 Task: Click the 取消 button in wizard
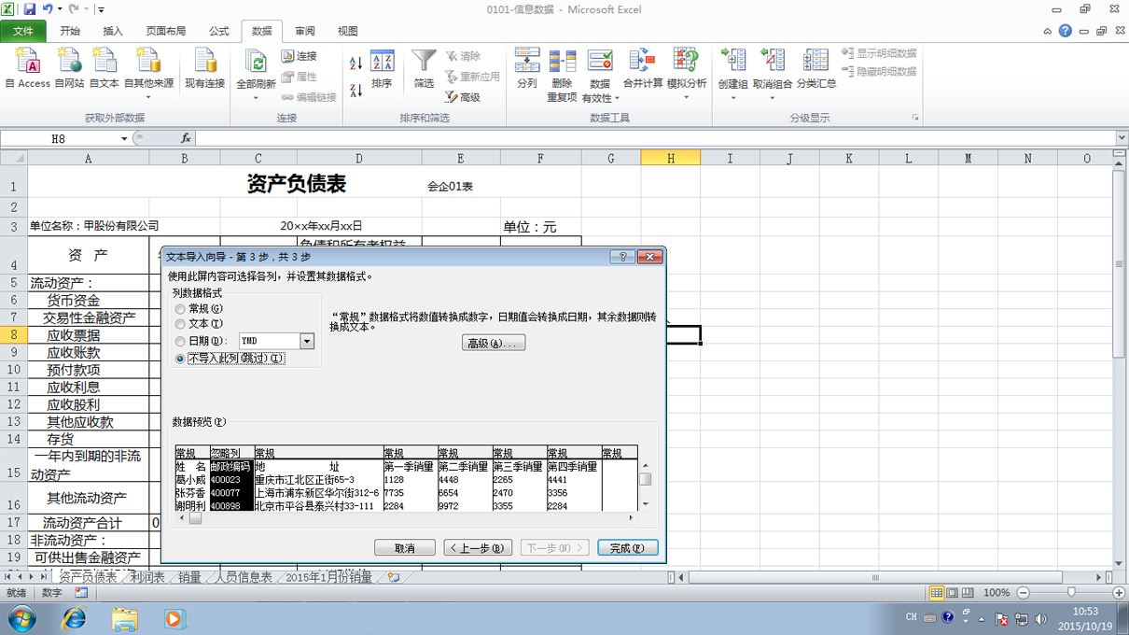pyautogui.click(x=405, y=548)
